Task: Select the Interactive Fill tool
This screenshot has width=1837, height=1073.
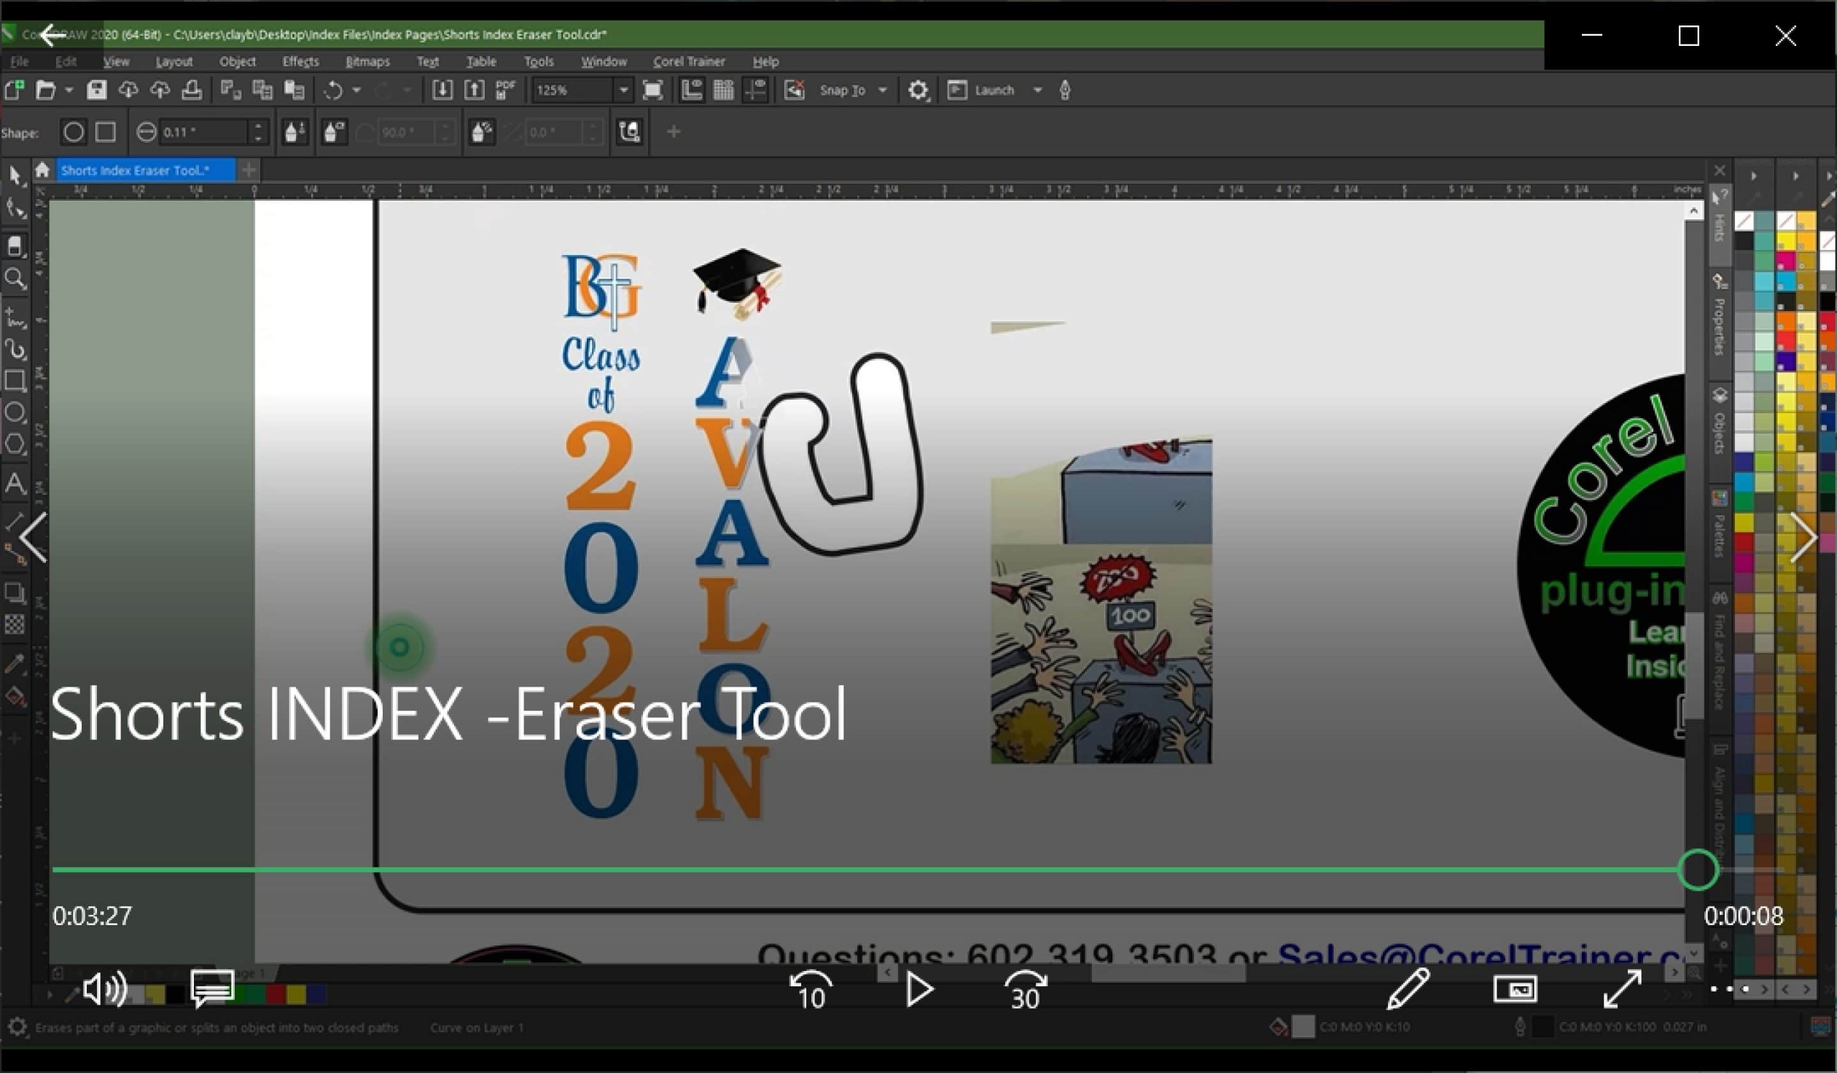Action: (15, 697)
